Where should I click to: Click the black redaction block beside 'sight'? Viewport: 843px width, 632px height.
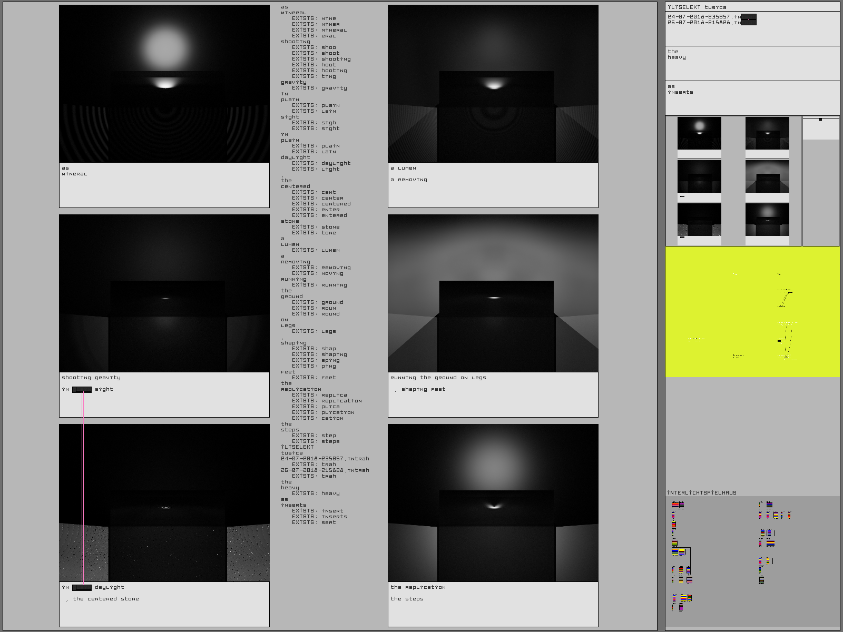pos(82,390)
